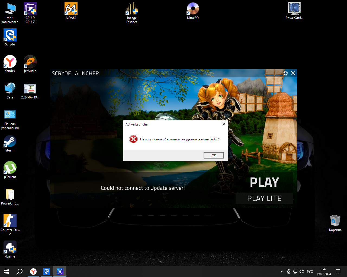Select the 4game desktop shortcut

click(10, 249)
